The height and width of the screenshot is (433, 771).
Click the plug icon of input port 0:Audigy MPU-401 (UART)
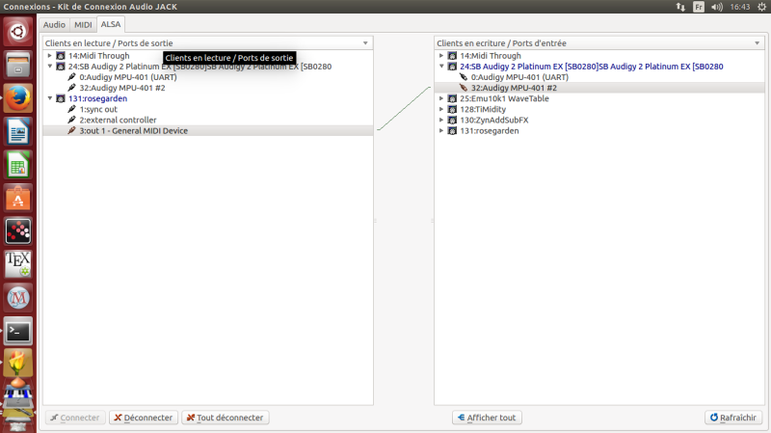(x=464, y=77)
